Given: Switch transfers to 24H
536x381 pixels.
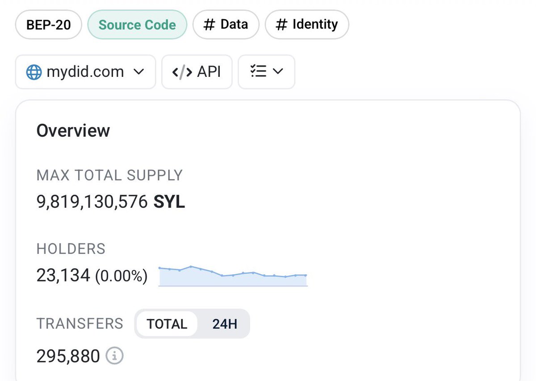Looking at the screenshot, I should pyautogui.click(x=224, y=324).
